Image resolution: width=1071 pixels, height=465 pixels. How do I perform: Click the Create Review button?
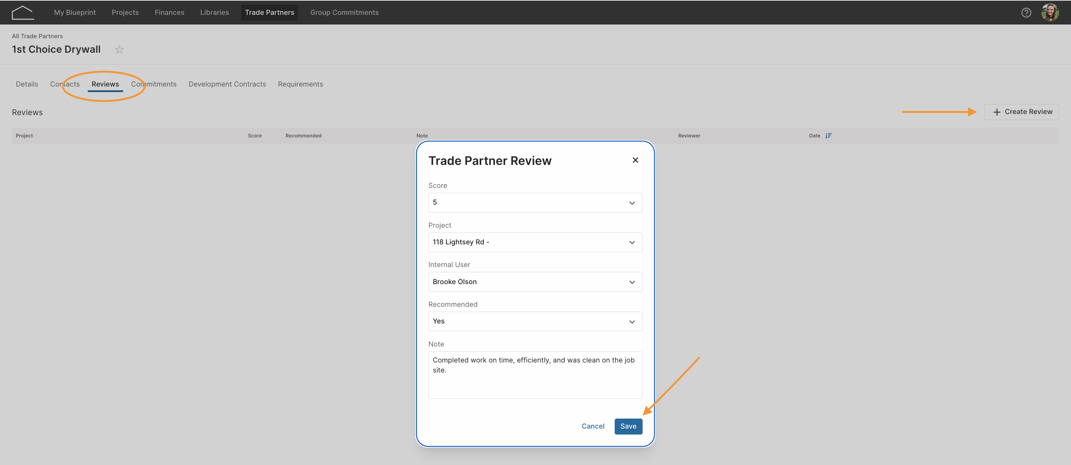coord(1022,112)
